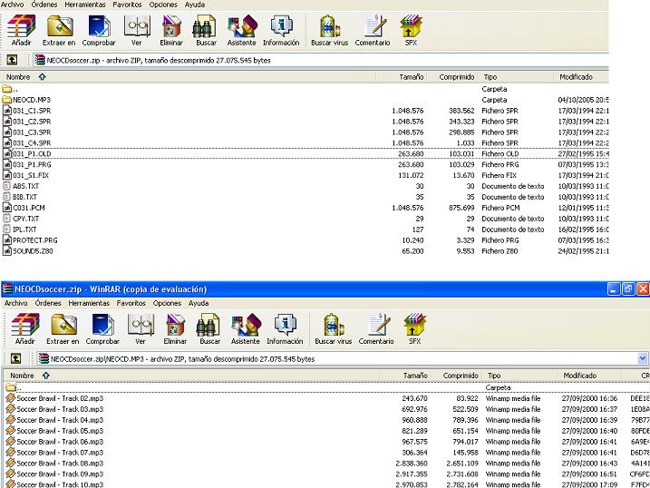Screen dimensions: 650x488
Task: Show Información in lower window toolbar
Action: click(285, 327)
